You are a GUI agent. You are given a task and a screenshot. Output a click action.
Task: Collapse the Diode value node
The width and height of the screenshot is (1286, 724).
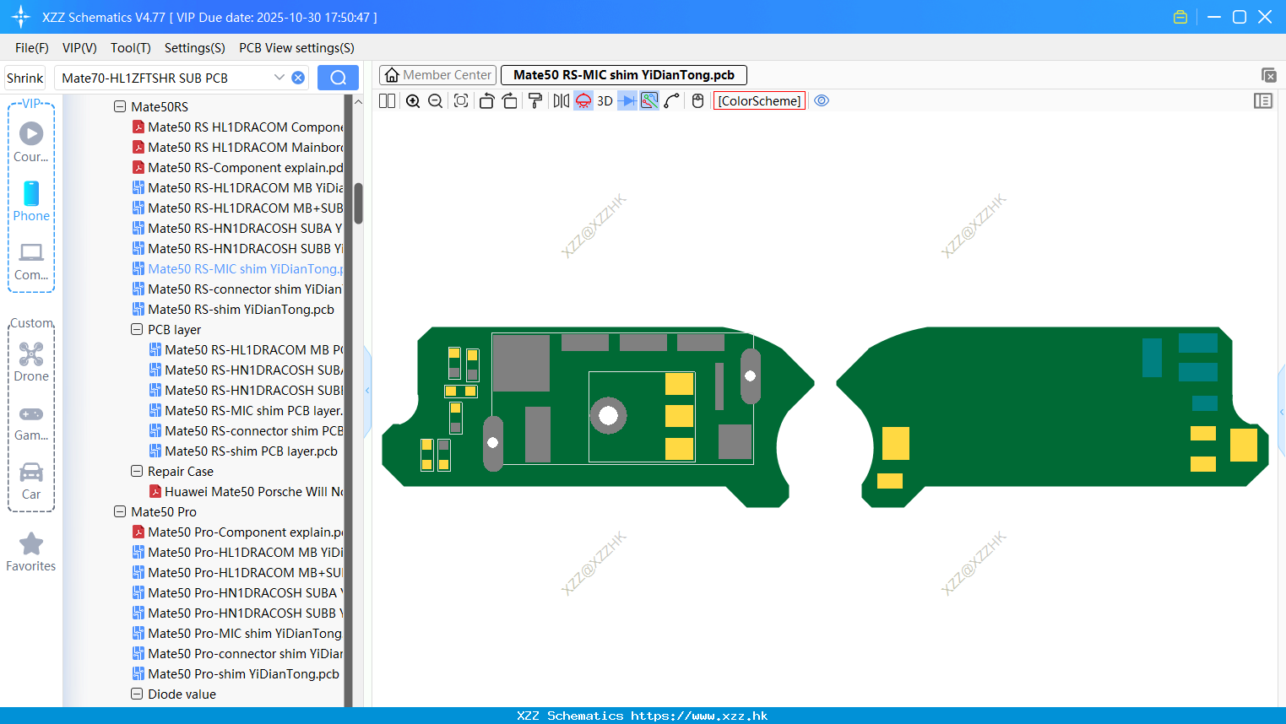137,694
